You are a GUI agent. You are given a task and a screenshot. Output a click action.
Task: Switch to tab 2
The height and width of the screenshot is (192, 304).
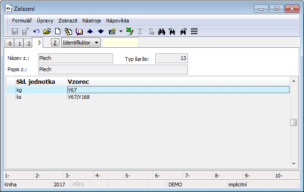tap(29, 43)
